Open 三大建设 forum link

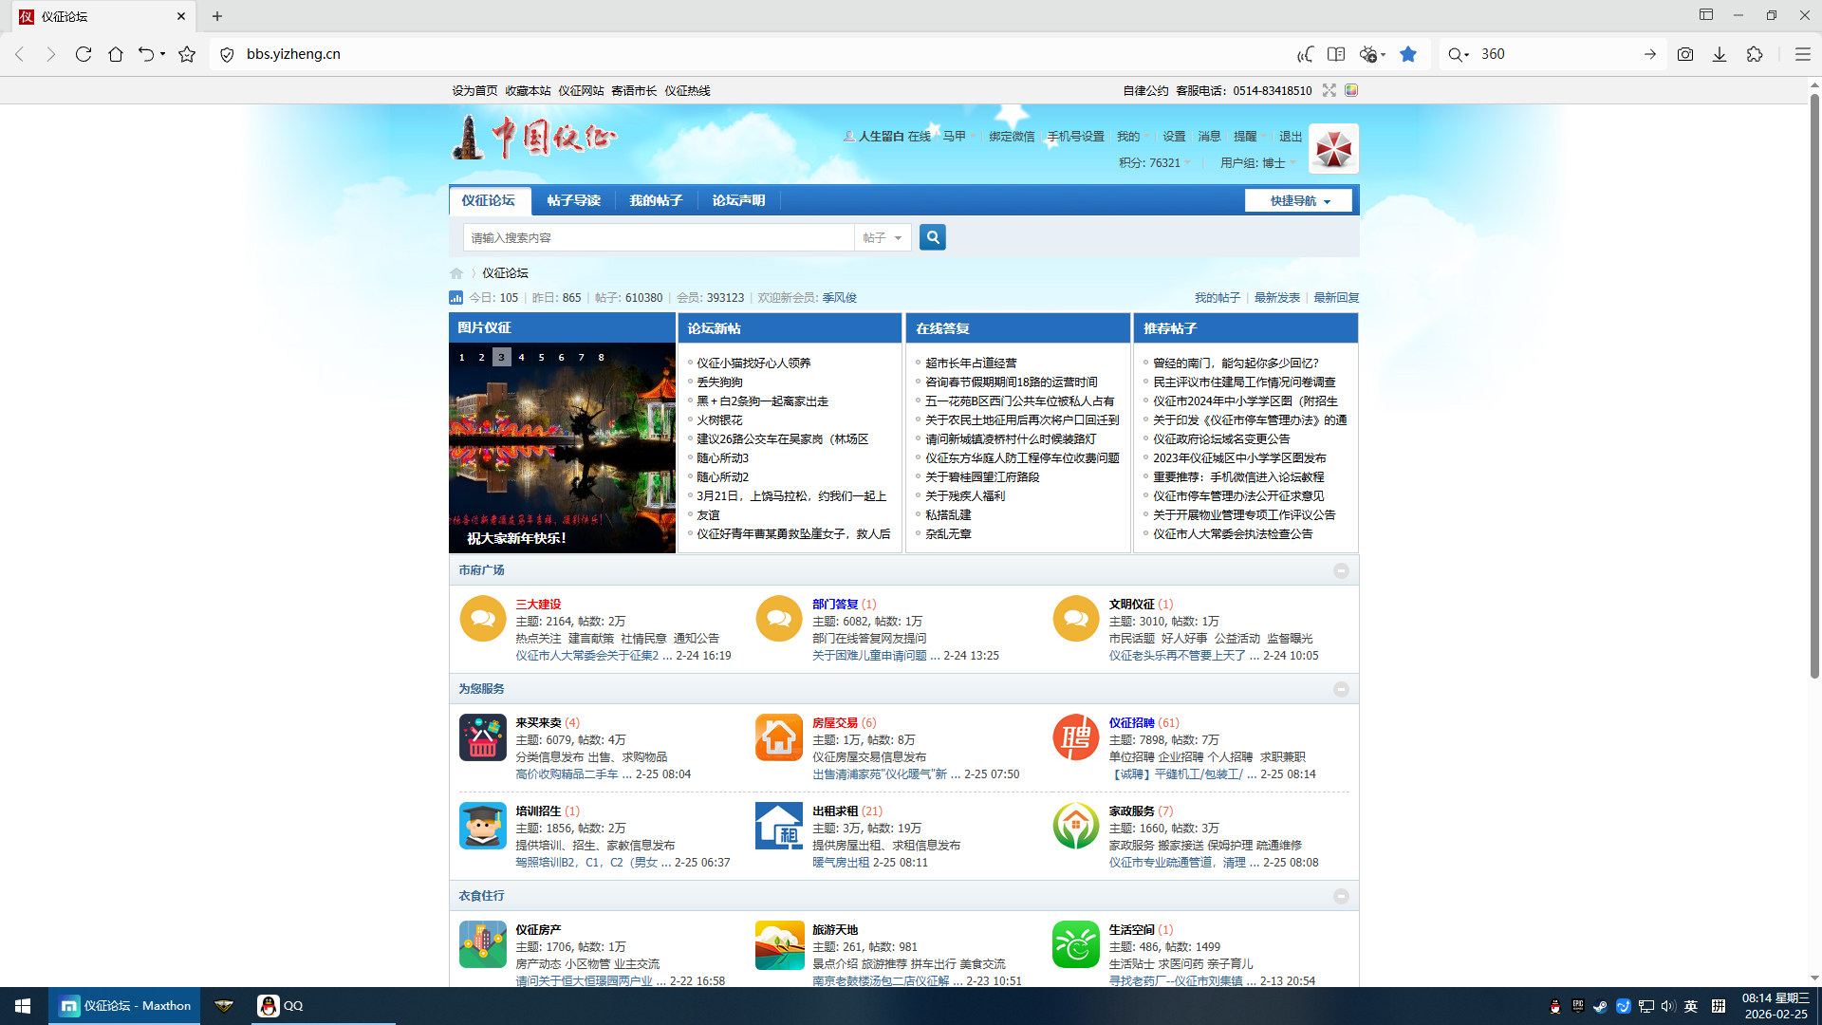538,605
